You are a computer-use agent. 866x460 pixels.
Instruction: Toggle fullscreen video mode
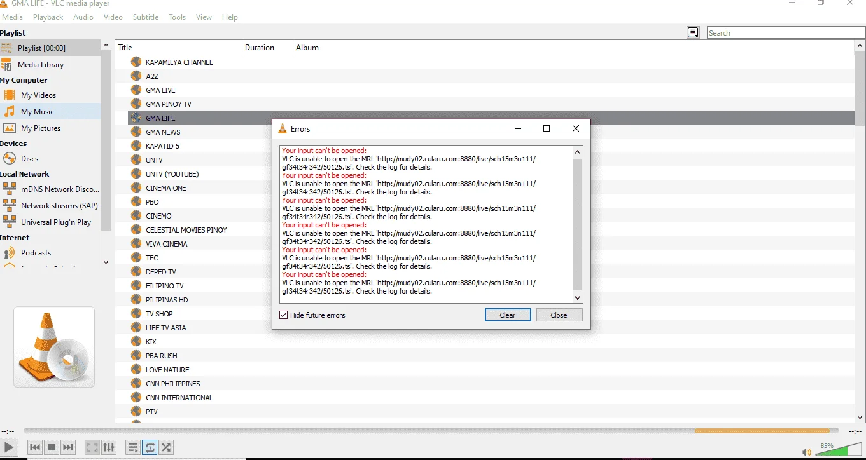pos(92,447)
